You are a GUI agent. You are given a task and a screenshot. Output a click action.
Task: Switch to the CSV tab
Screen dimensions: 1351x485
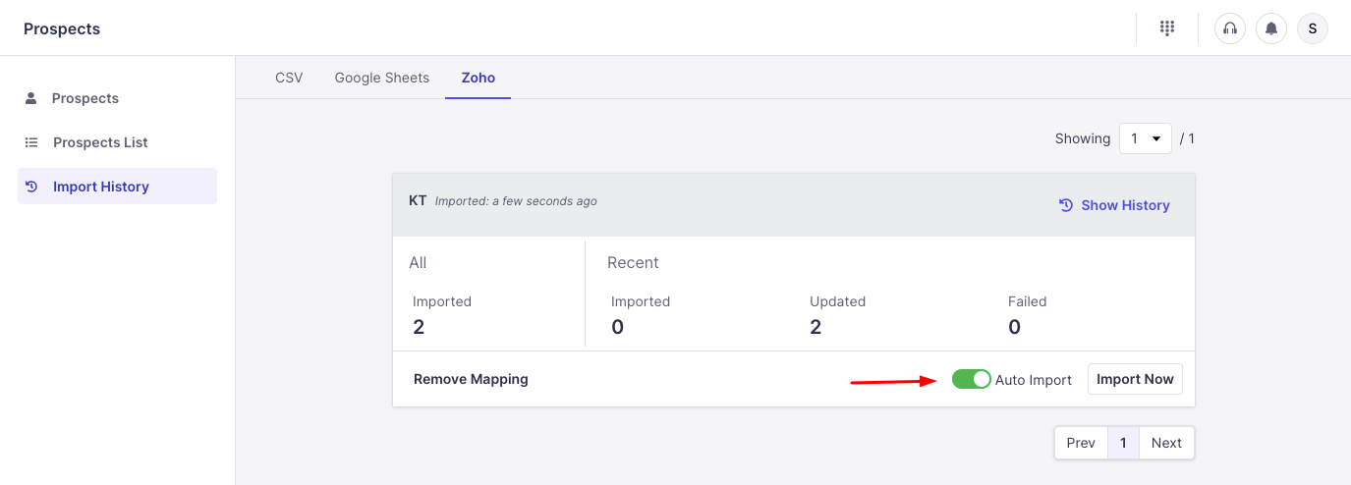(x=289, y=78)
